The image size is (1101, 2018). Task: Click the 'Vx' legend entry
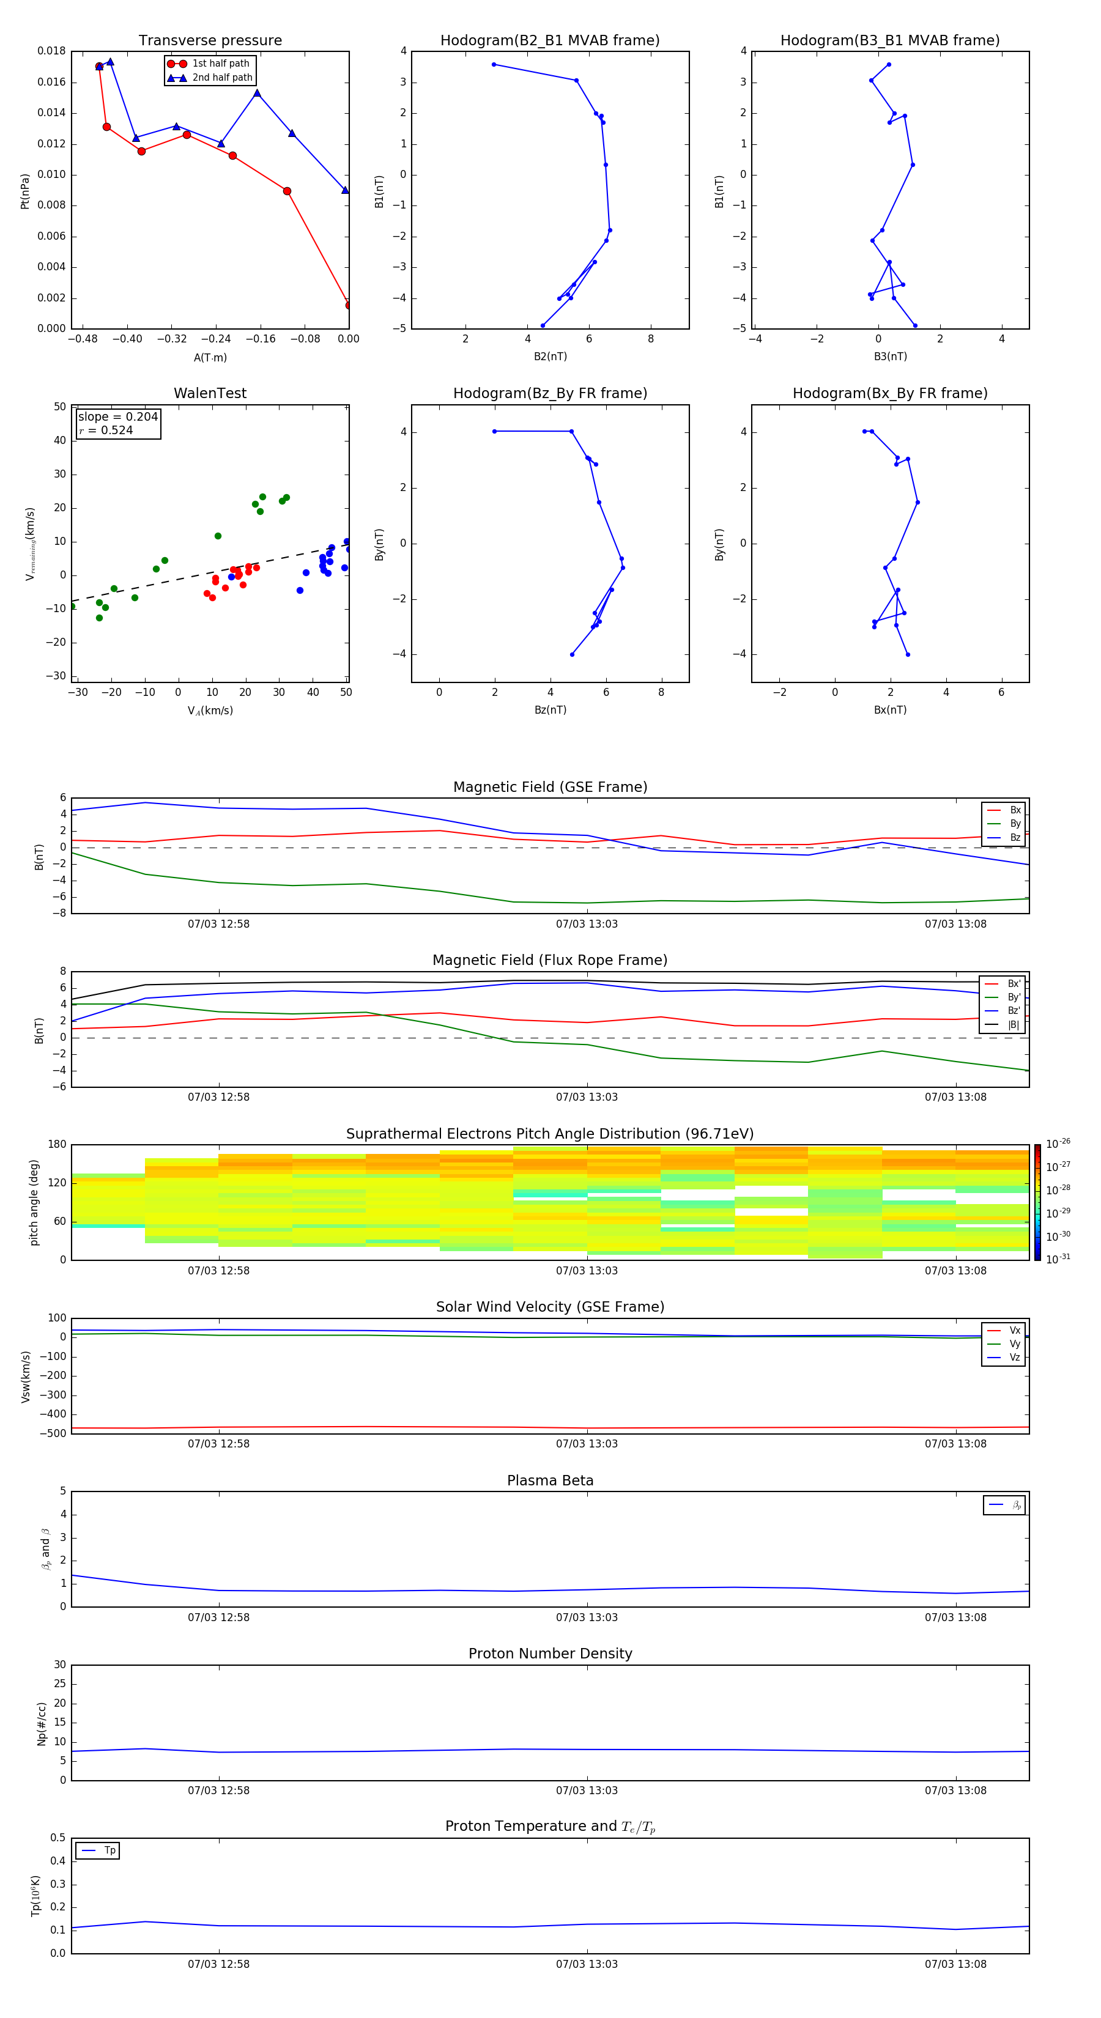coord(1004,1330)
